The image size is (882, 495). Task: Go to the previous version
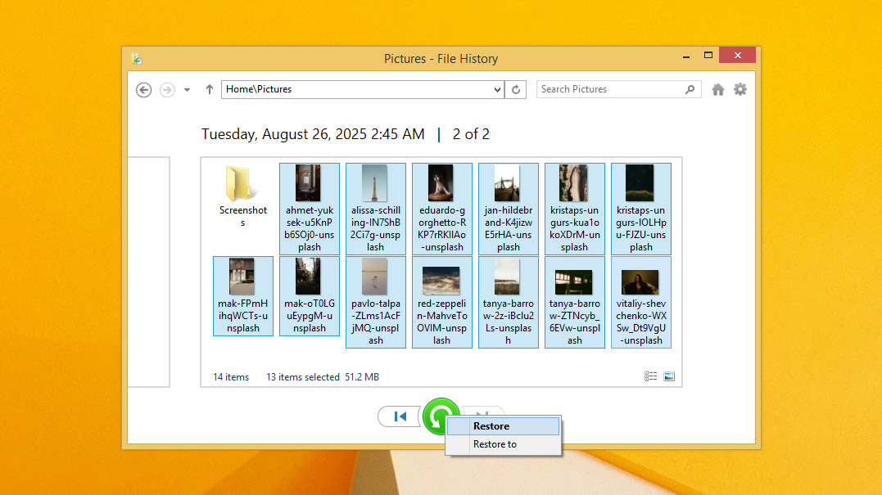400,416
